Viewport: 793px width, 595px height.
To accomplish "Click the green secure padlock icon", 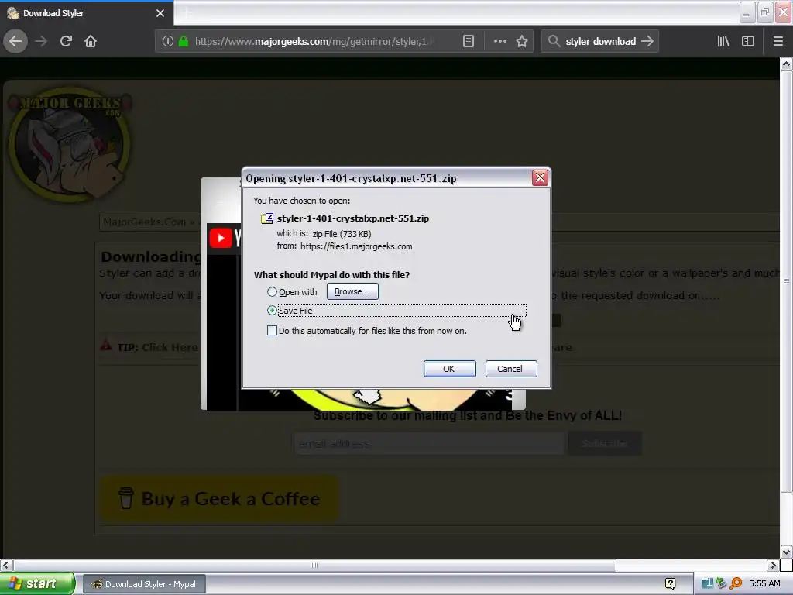I will click(184, 42).
